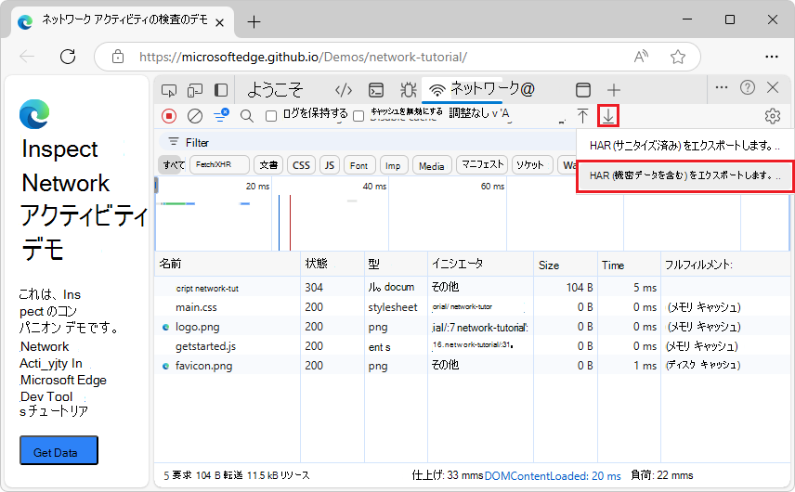Select the すべて filter chip
795x492 pixels.
coord(174,165)
